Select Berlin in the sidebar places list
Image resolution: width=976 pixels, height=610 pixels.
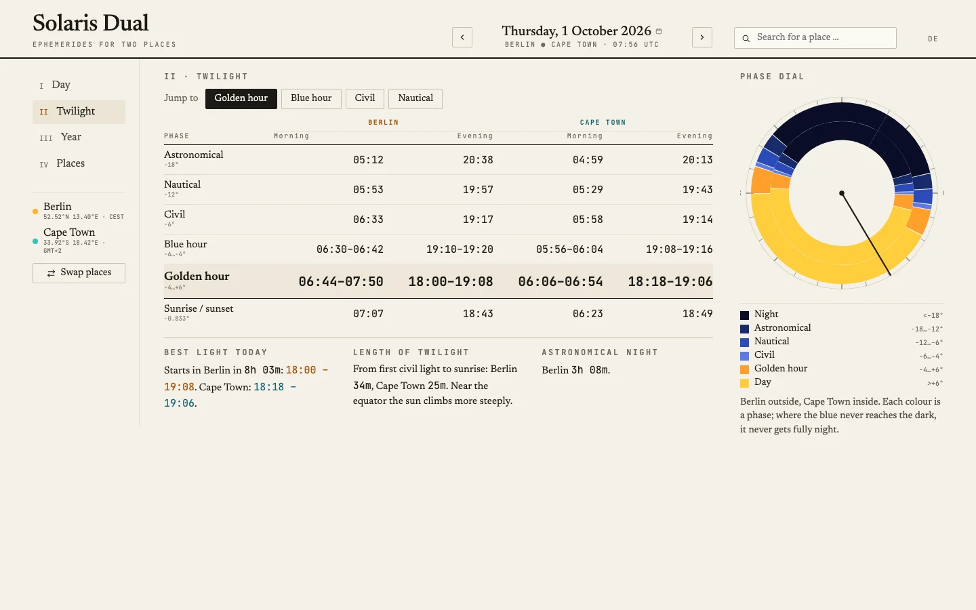click(79, 211)
